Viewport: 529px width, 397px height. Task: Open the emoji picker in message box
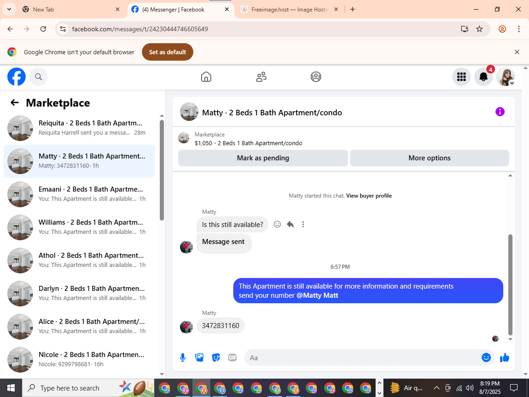tap(486, 357)
